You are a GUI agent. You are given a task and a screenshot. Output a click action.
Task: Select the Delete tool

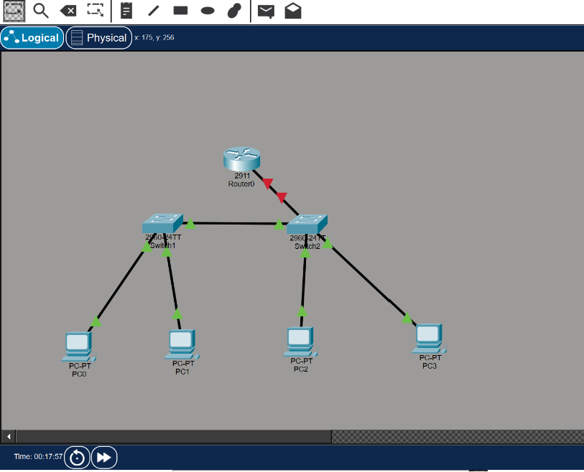(68, 11)
